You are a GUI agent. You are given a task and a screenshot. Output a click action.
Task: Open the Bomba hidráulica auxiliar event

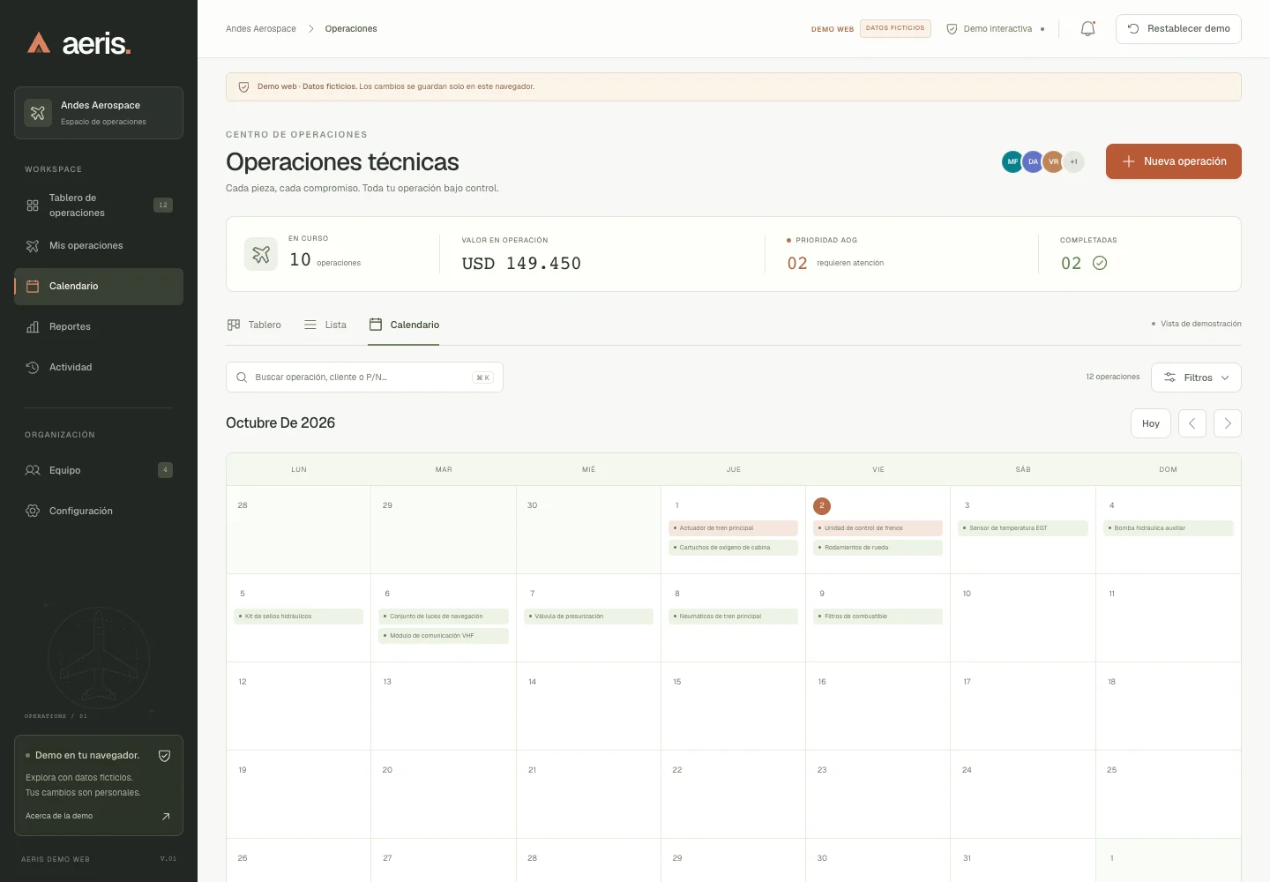click(x=1168, y=528)
